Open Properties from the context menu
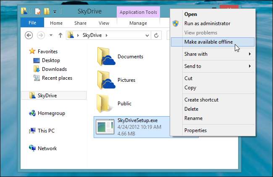The image size is (273, 177). (x=213, y=130)
